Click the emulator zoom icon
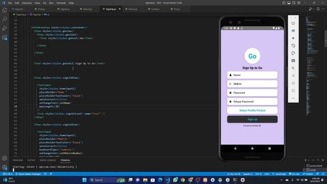The image size is (327, 184). click(x=293, y=68)
